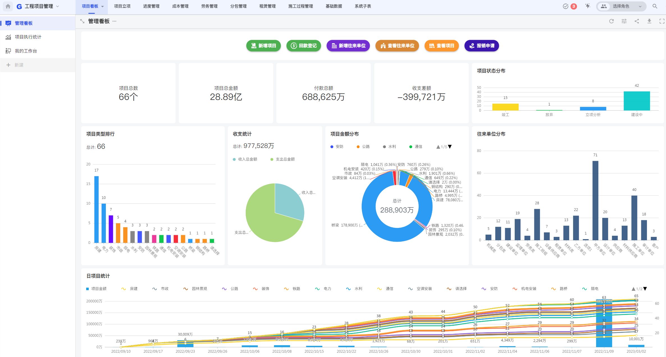Viewport: 666px width, 357px height.
Task: Open 项目执行统计 in the sidebar
Action: pyautogui.click(x=38, y=37)
